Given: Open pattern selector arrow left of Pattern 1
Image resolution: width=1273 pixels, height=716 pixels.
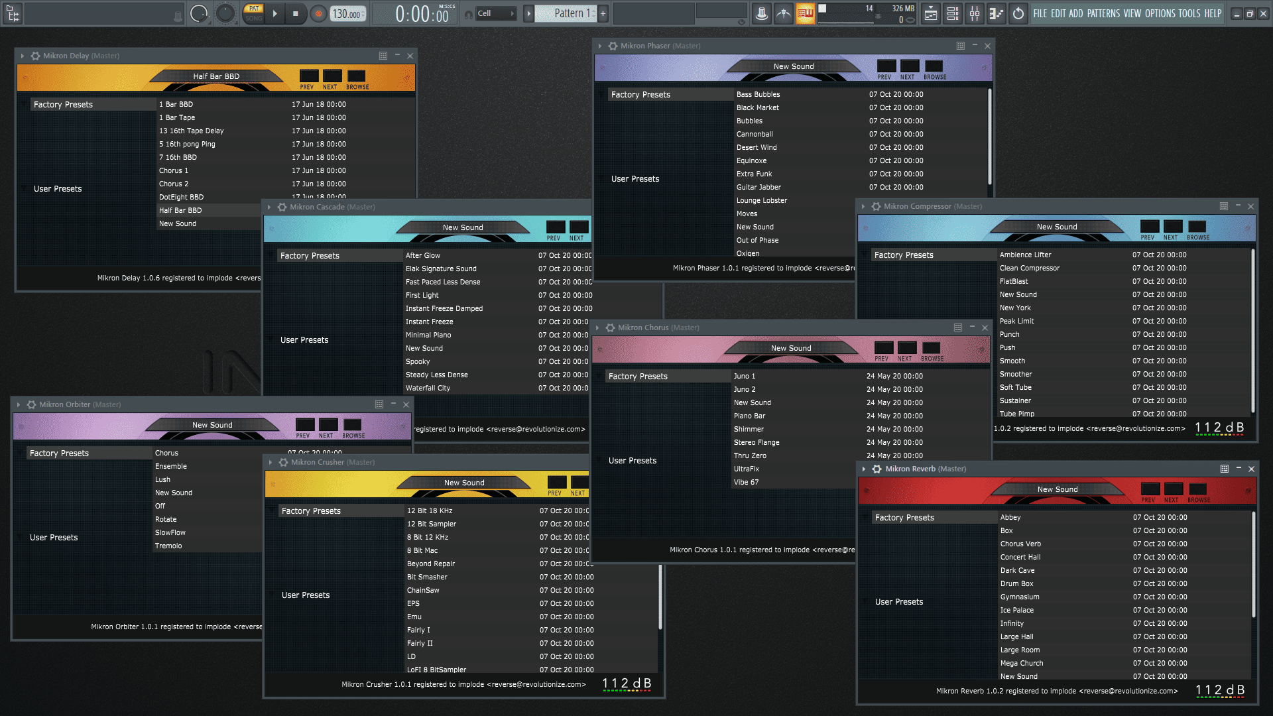Looking at the screenshot, I should click(528, 13).
